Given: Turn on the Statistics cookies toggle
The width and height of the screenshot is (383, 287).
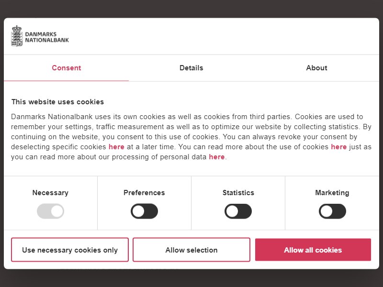Looking at the screenshot, I should [238, 211].
